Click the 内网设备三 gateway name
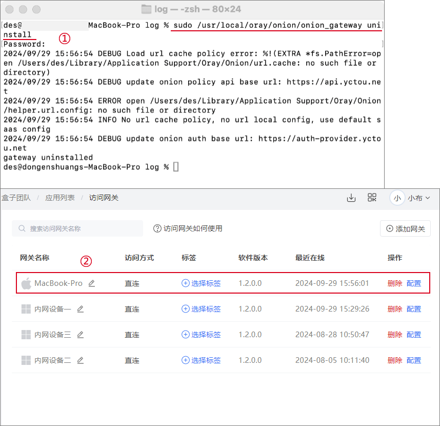440x426 pixels. [x=53, y=335]
